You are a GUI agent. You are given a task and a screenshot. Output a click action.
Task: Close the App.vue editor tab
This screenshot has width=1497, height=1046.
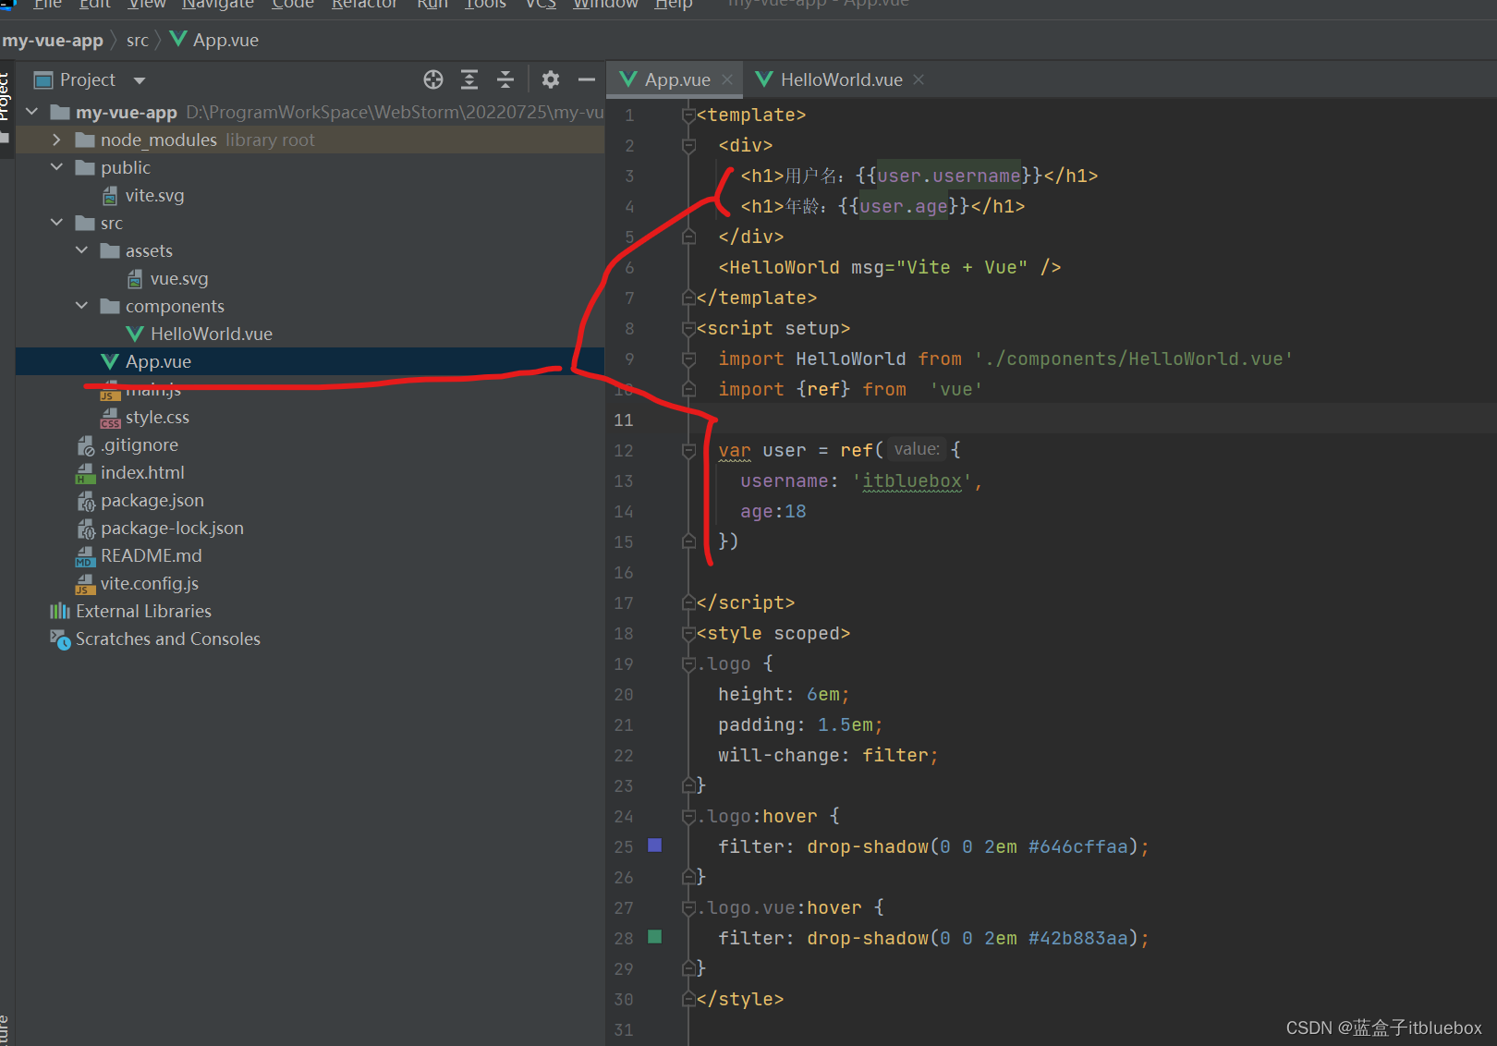[727, 79]
